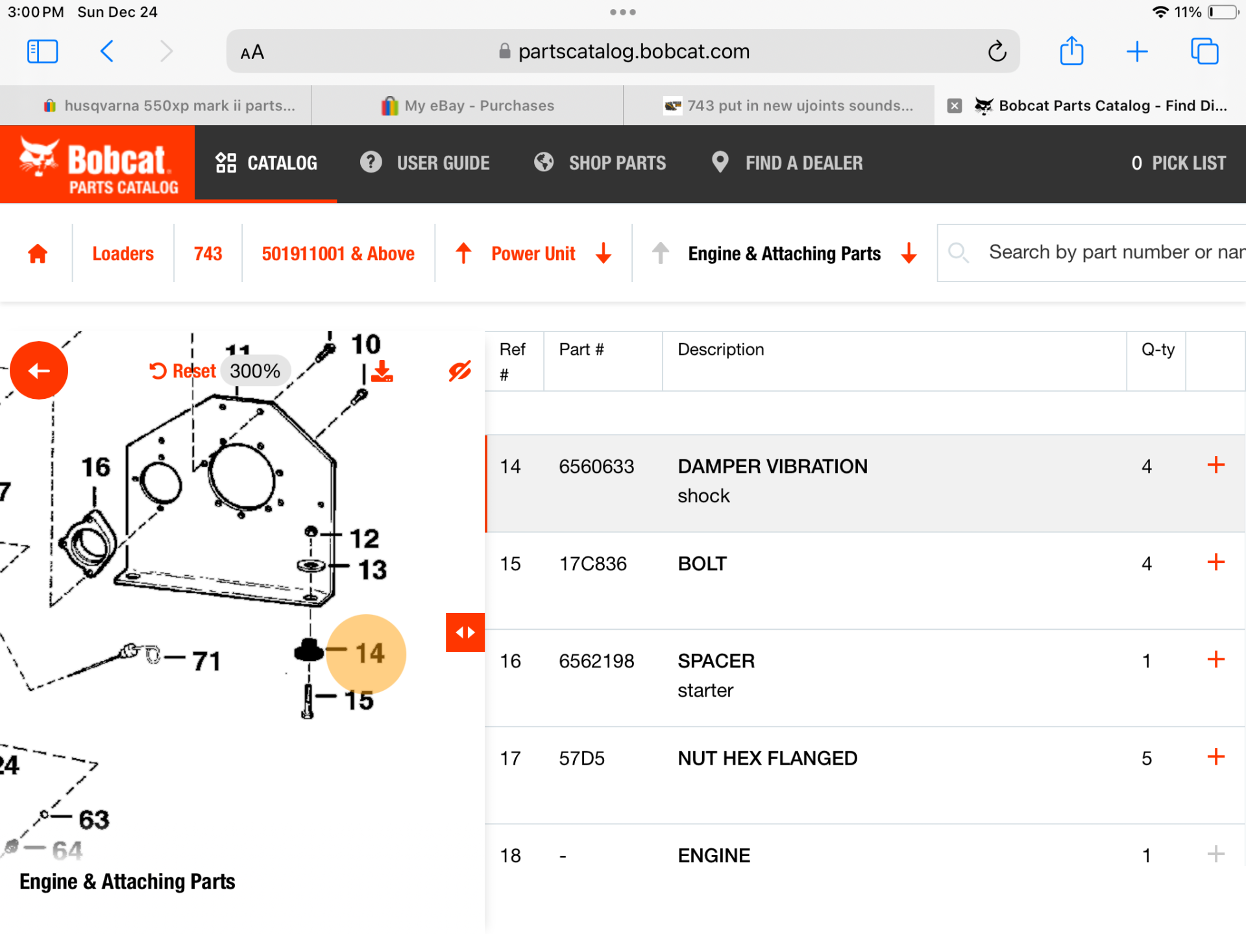Open the Loaders breadcrumb

coord(123,254)
